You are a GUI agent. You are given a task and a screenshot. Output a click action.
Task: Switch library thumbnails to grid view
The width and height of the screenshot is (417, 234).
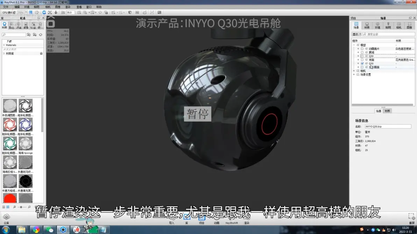tap(8, 207)
